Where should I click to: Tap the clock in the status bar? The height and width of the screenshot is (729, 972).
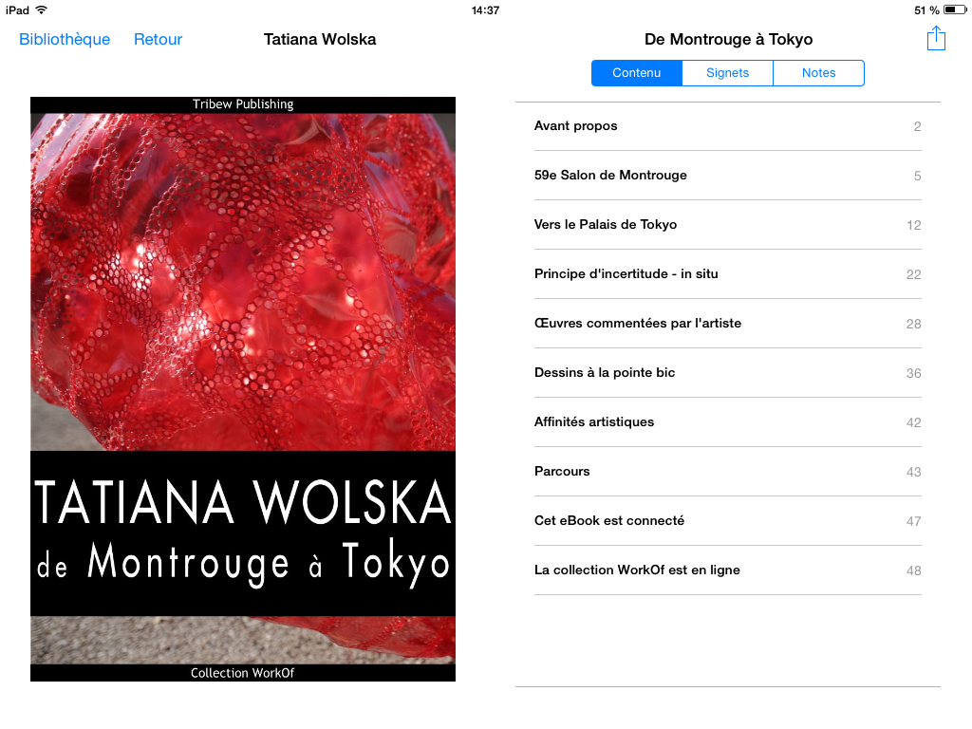click(485, 9)
